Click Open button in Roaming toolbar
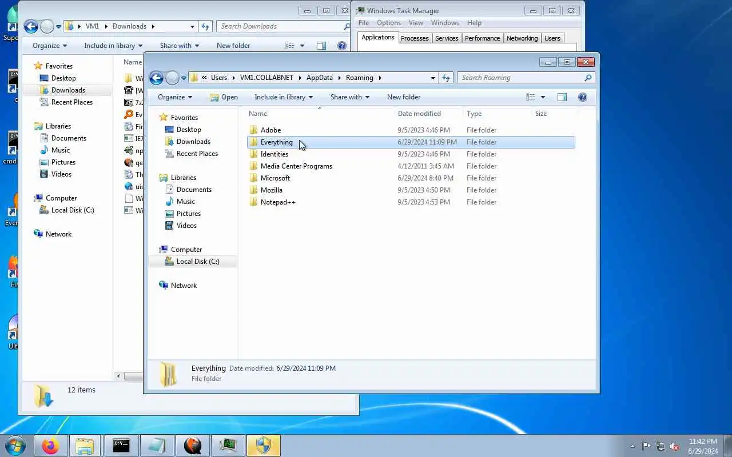Viewport: 732px width, 457px height. [224, 97]
